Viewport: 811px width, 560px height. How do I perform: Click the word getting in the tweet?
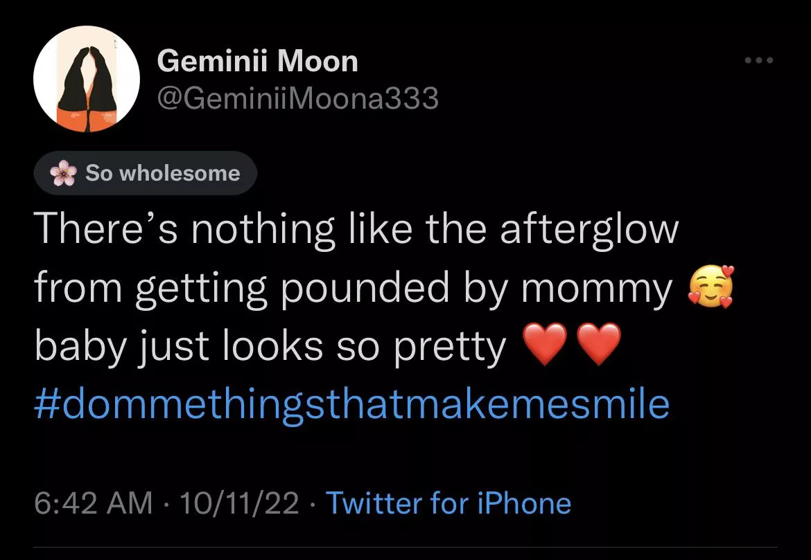pyautogui.click(x=202, y=289)
